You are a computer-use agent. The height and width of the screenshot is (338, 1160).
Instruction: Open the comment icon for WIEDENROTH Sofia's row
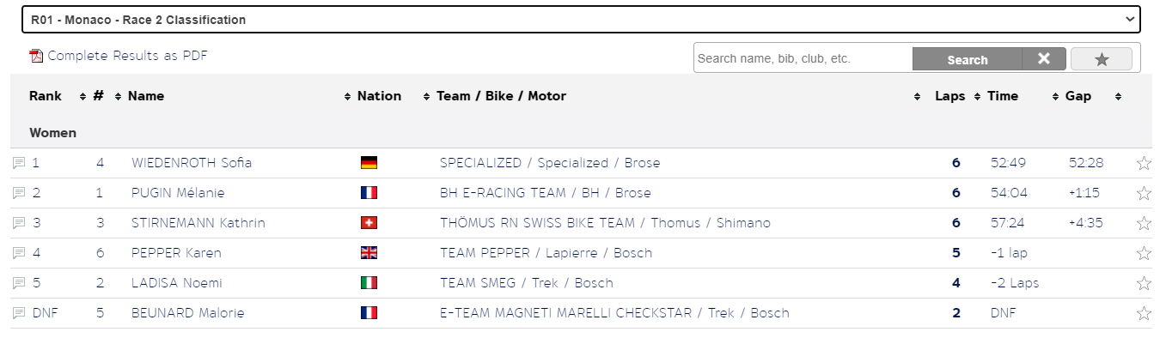tap(19, 163)
